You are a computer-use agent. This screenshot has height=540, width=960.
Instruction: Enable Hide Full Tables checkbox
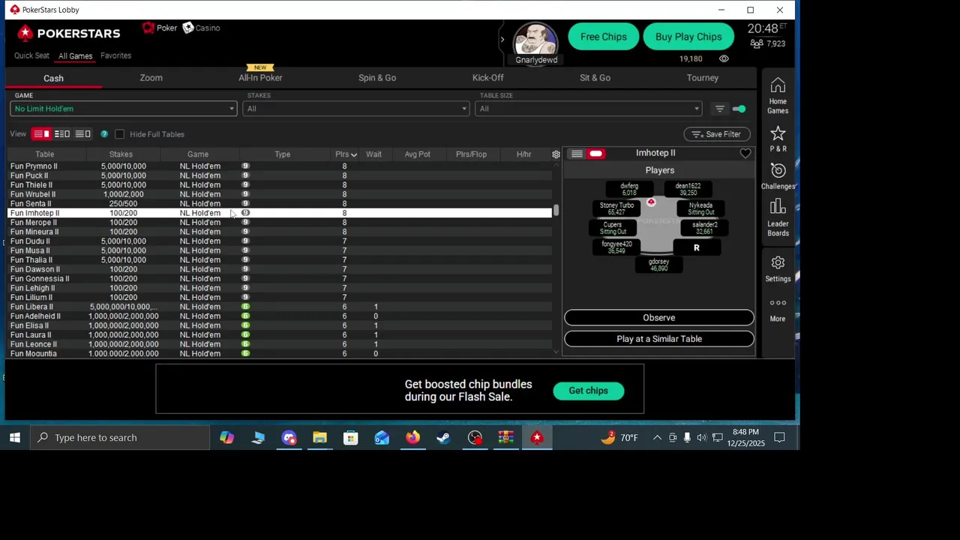pyautogui.click(x=119, y=134)
